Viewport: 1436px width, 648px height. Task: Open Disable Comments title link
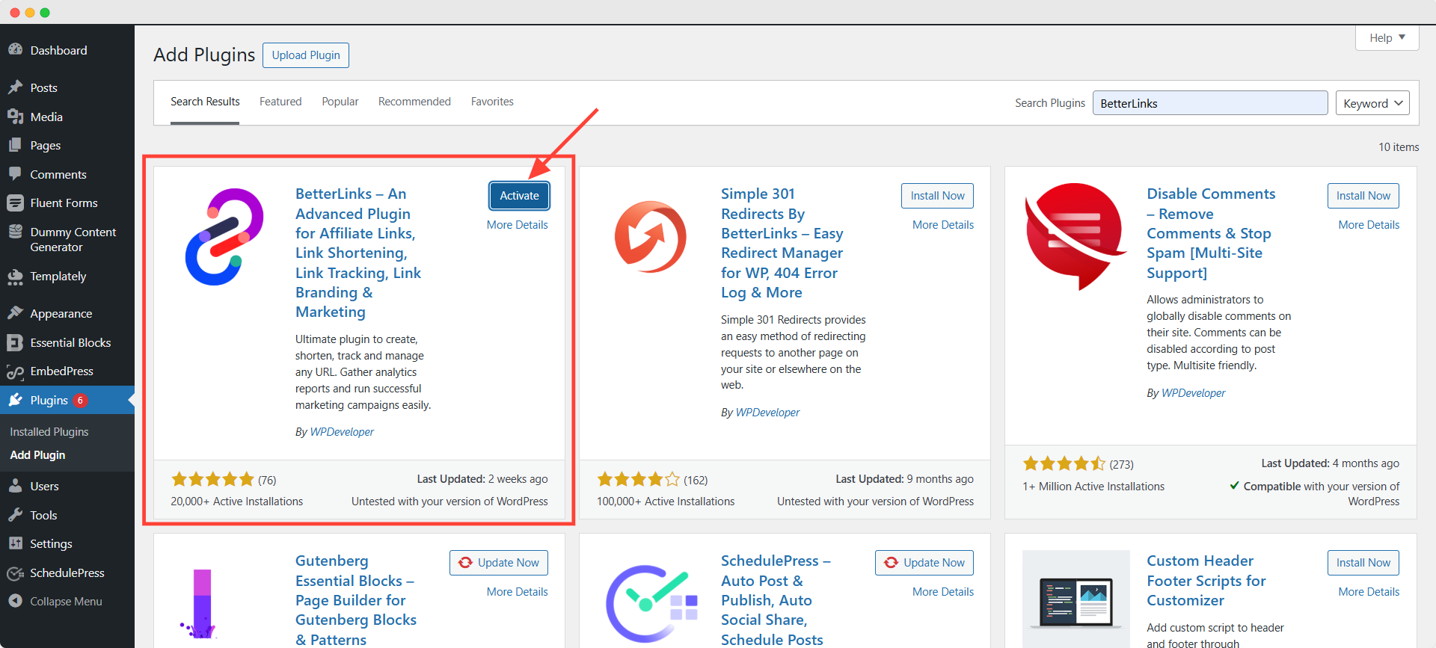click(x=1211, y=233)
